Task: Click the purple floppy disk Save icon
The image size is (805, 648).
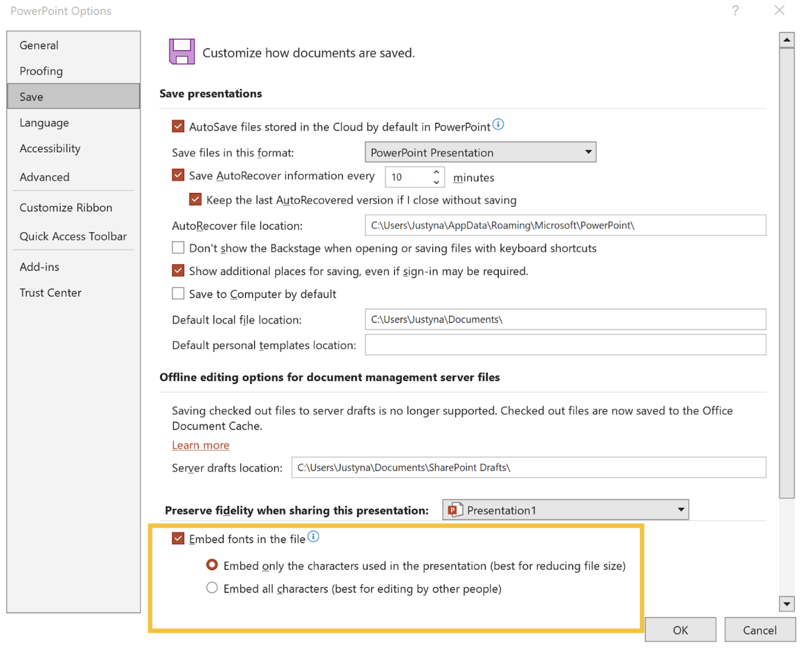Action: click(x=182, y=50)
